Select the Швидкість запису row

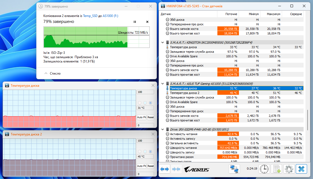(x=234, y=152)
